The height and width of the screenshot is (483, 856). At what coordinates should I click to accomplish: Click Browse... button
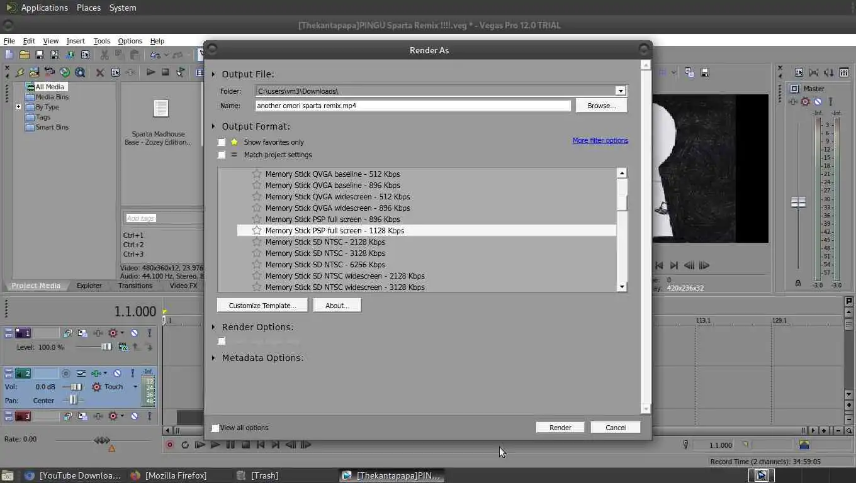pos(602,106)
